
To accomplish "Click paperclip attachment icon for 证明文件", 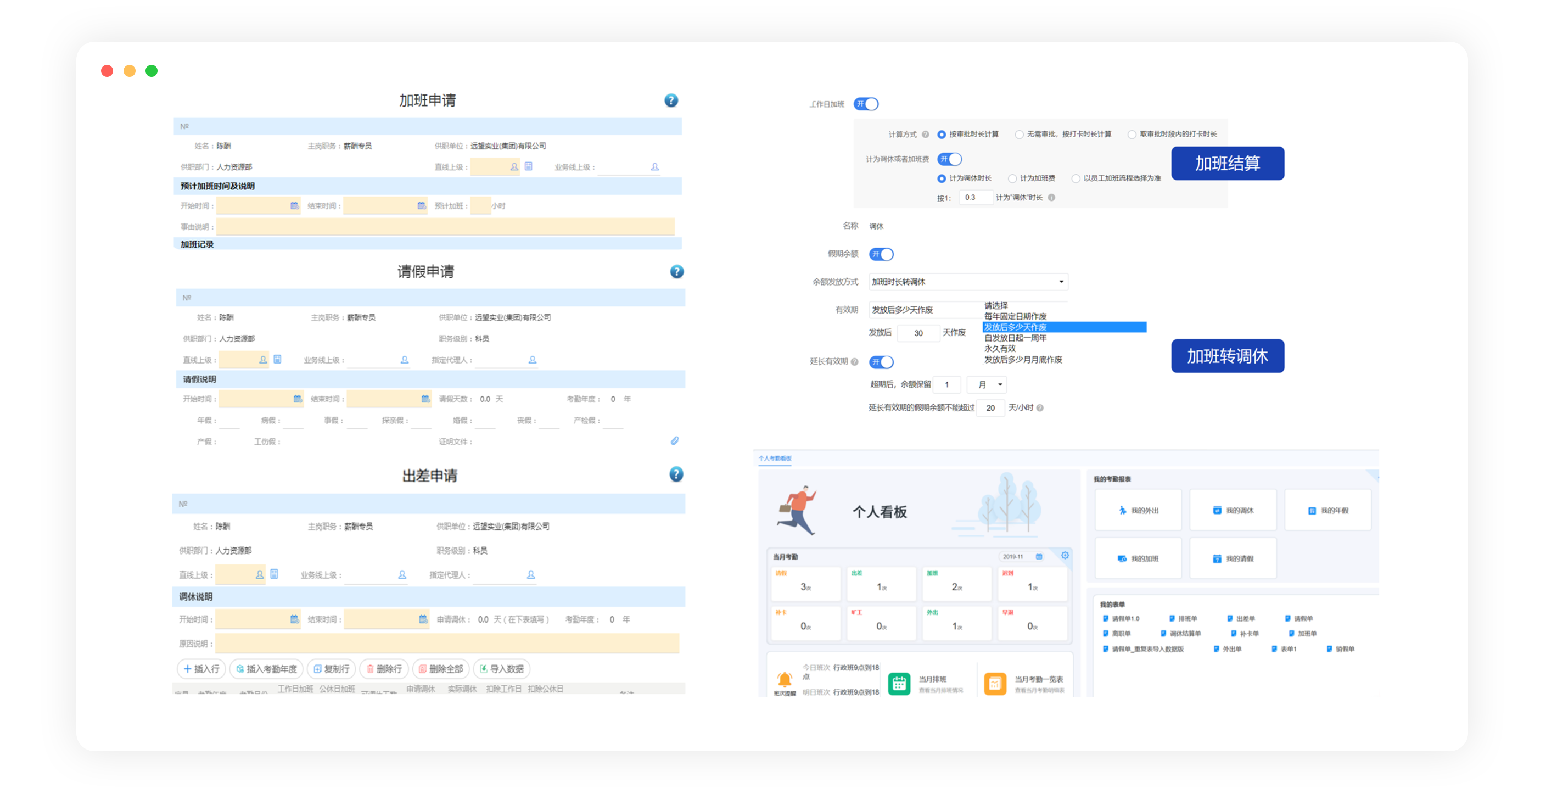I will pyautogui.click(x=675, y=440).
